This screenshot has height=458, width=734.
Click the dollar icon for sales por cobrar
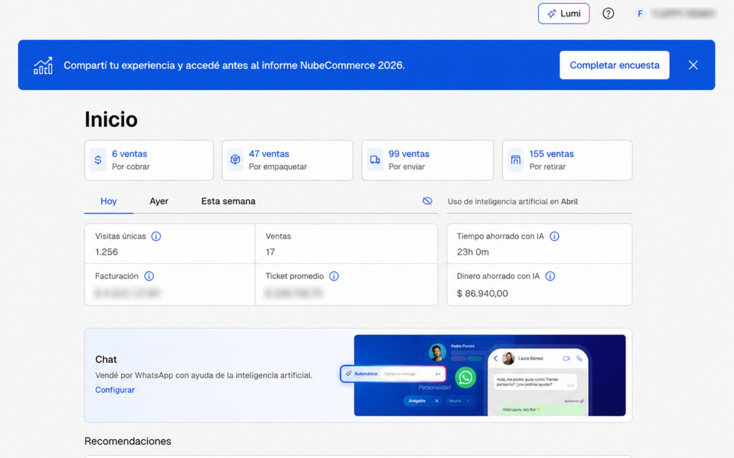tap(98, 160)
